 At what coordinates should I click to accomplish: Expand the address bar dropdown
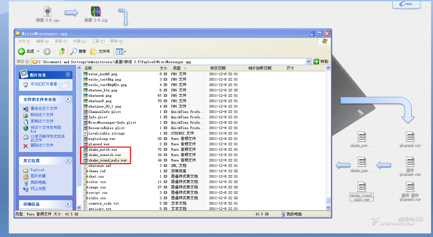[x=309, y=61]
